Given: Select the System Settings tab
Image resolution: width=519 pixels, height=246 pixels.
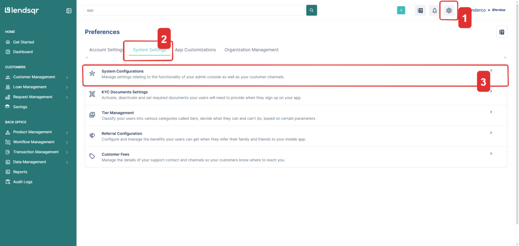Looking at the screenshot, I should pyautogui.click(x=149, y=50).
